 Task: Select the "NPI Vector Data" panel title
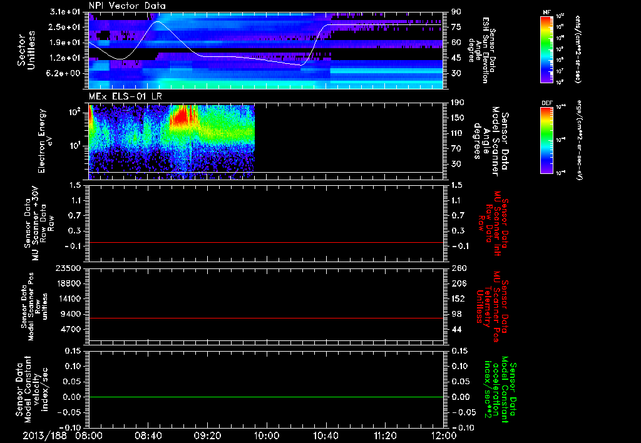[x=127, y=6]
